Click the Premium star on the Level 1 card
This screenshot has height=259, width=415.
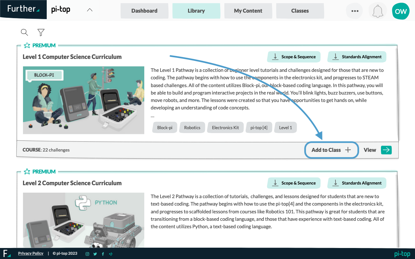click(x=27, y=45)
